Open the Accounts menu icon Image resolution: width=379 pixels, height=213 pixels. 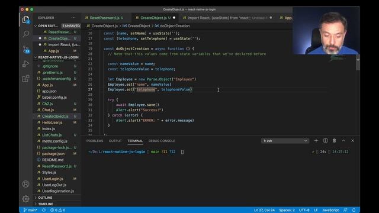[x=25, y=184]
